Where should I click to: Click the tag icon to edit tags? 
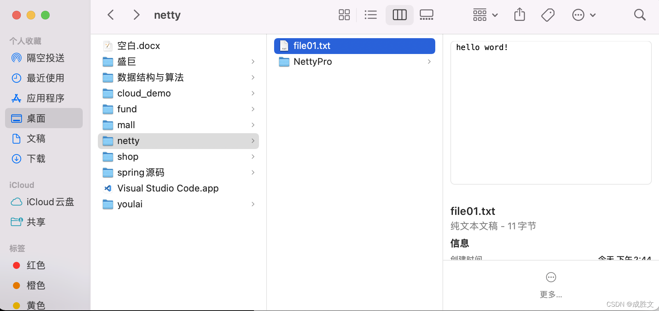point(548,15)
